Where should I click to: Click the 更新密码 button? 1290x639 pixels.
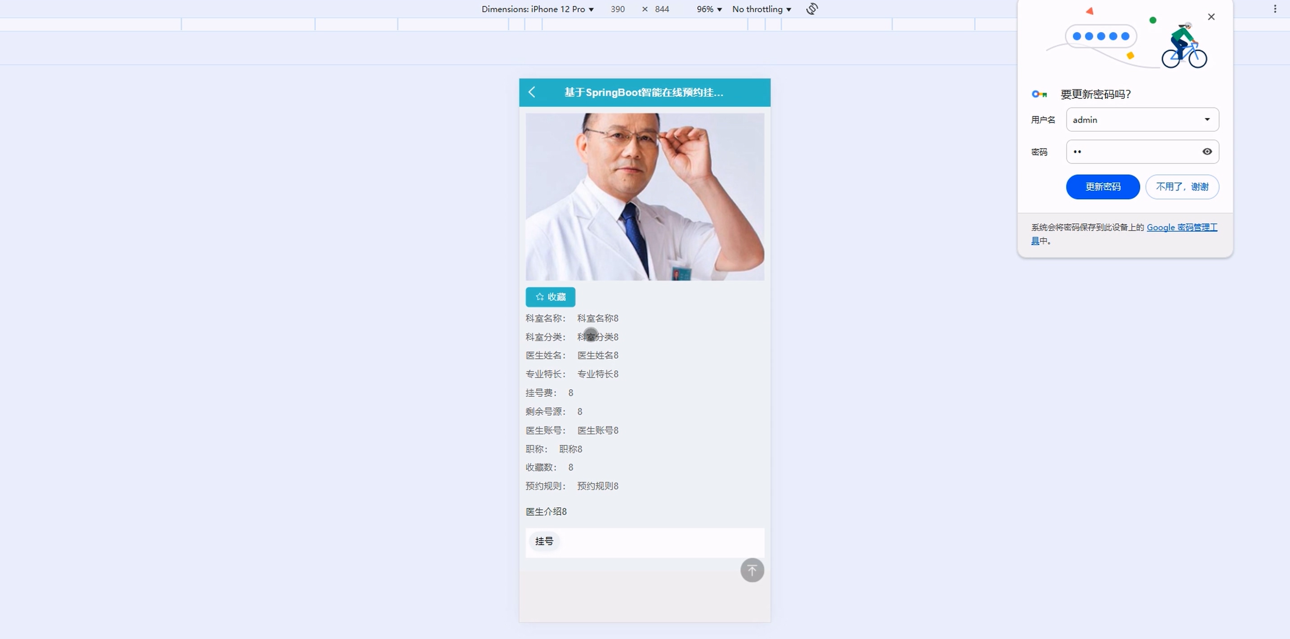(1102, 186)
